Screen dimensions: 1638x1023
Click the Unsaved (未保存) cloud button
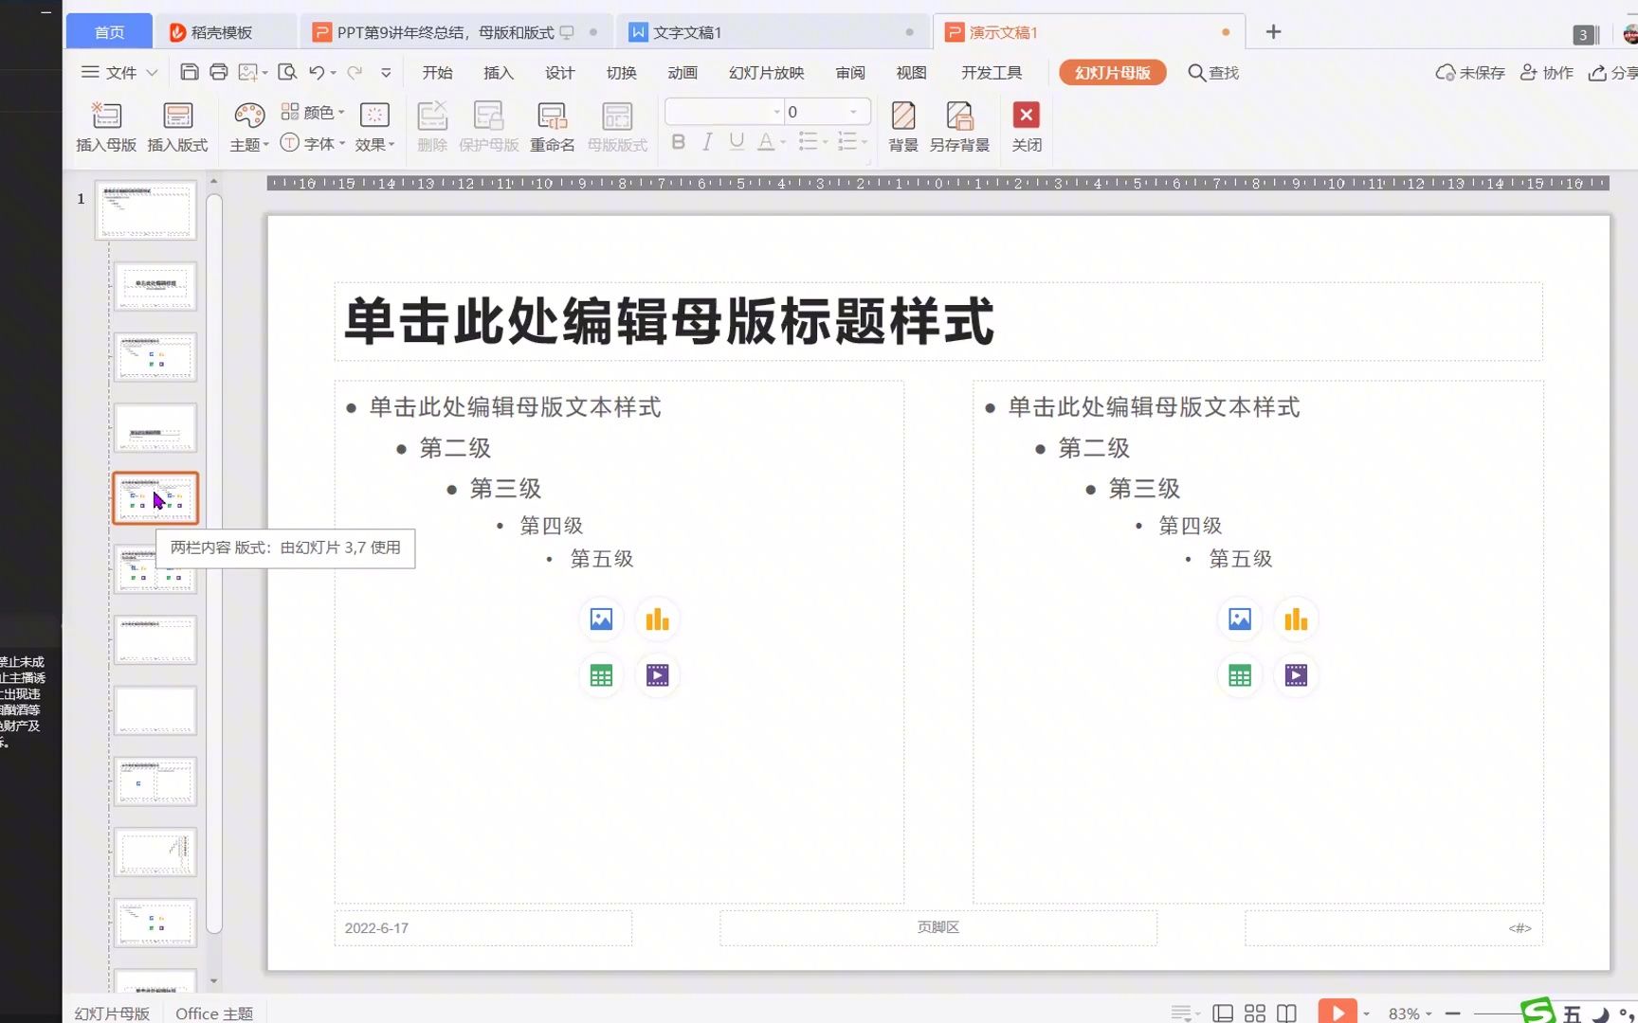[1470, 73]
